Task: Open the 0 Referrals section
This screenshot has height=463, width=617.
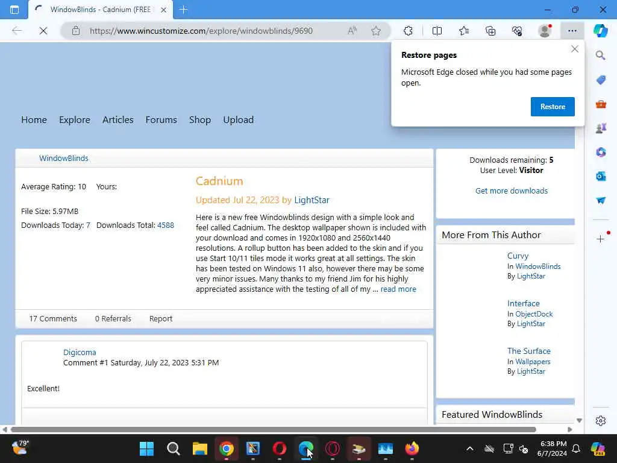Action: pos(113,318)
